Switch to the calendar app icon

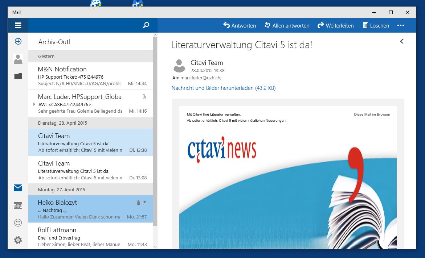tap(18, 205)
